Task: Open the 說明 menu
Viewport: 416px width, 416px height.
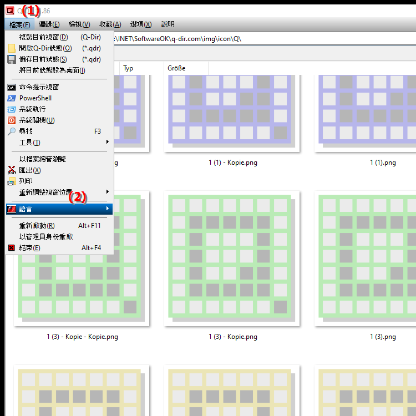Action: pyautogui.click(x=168, y=24)
